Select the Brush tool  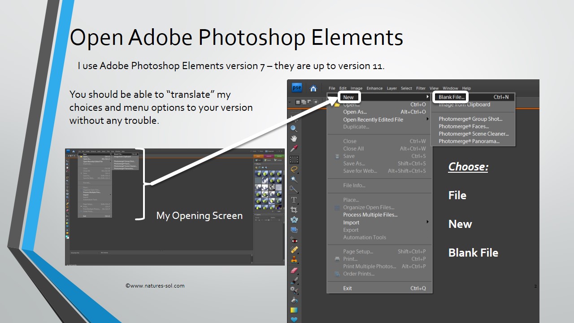294,280
